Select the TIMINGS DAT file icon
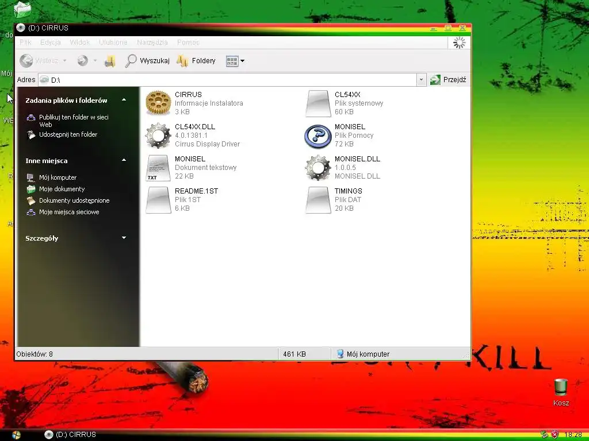 point(318,200)
